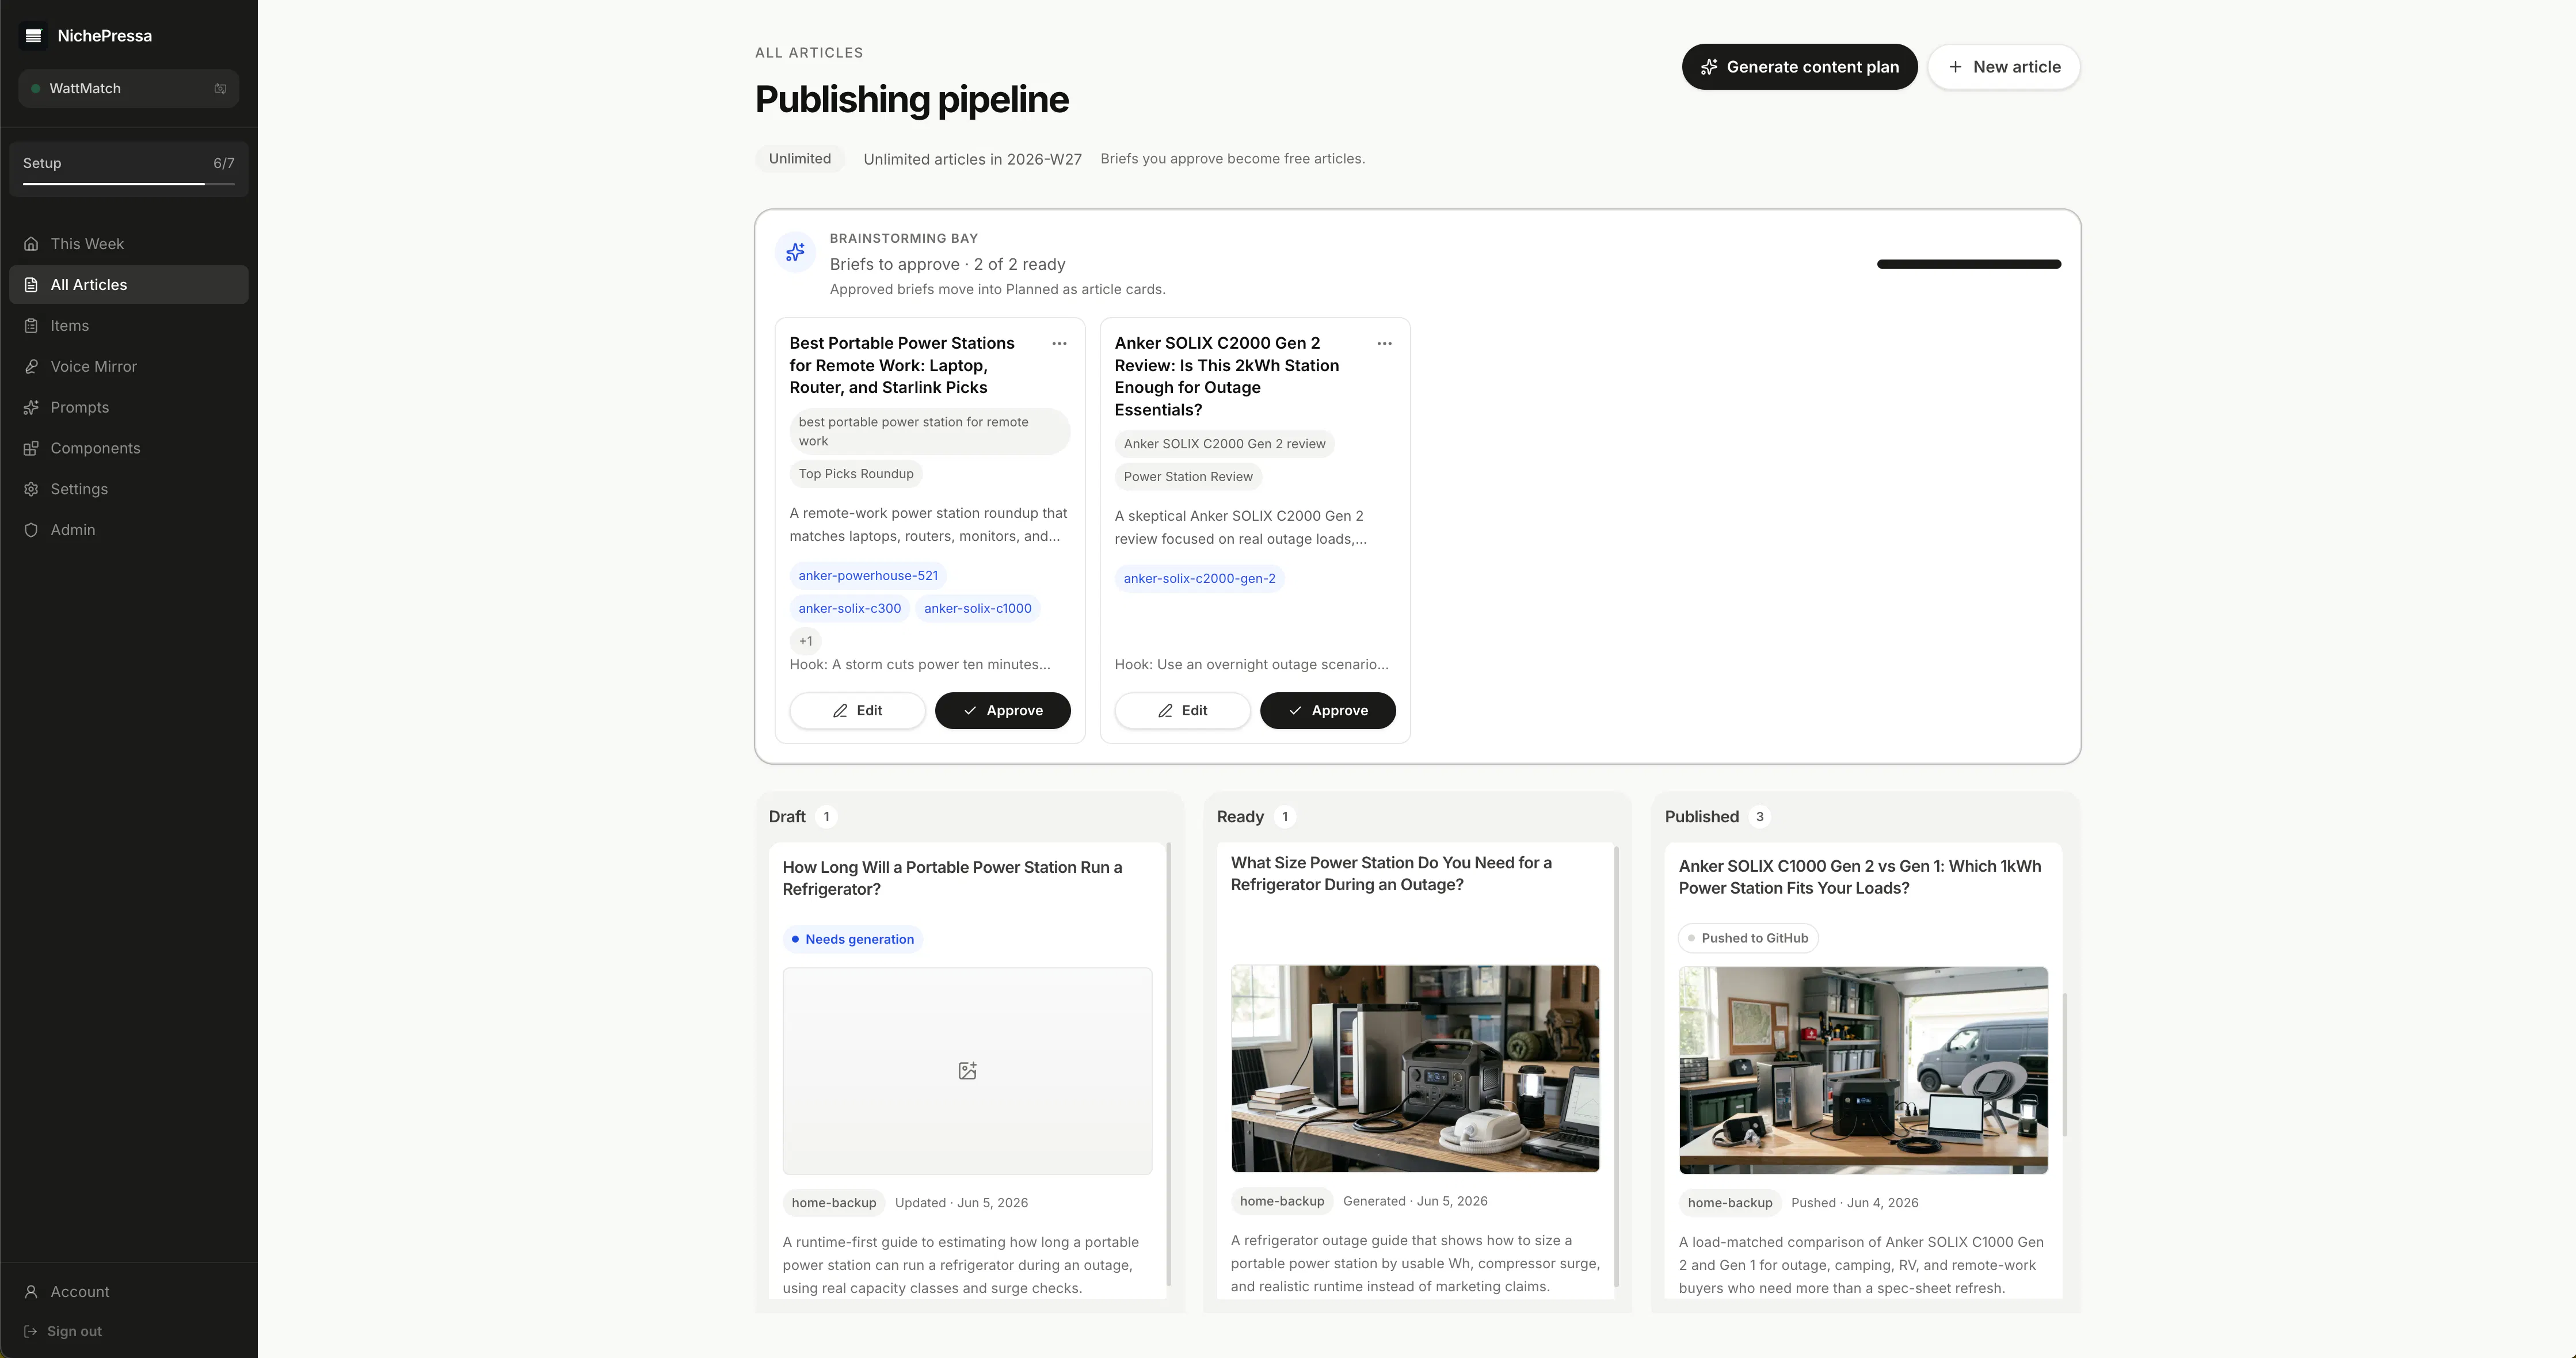The image size is (2576, 1358).
Task: Click the NichePressa logo icon
Action: coord(33,36)
